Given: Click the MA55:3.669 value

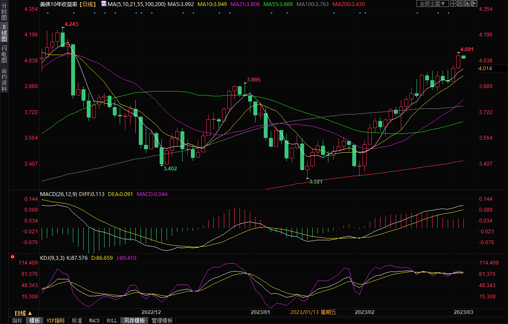Looking at the screenshot, I should coord(278,4).
